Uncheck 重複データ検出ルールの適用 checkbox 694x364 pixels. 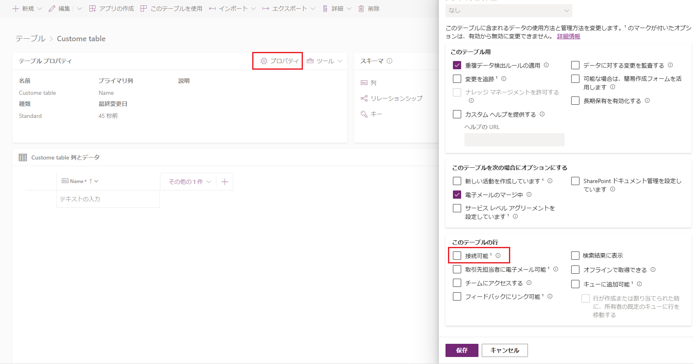[x=457, y=65]
